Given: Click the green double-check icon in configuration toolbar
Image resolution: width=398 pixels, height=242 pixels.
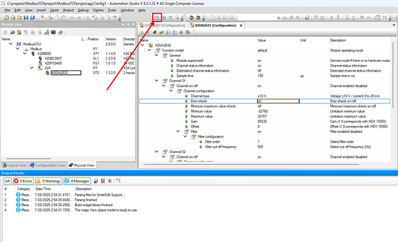Looking at the screenshot, I should click(162, 32).
